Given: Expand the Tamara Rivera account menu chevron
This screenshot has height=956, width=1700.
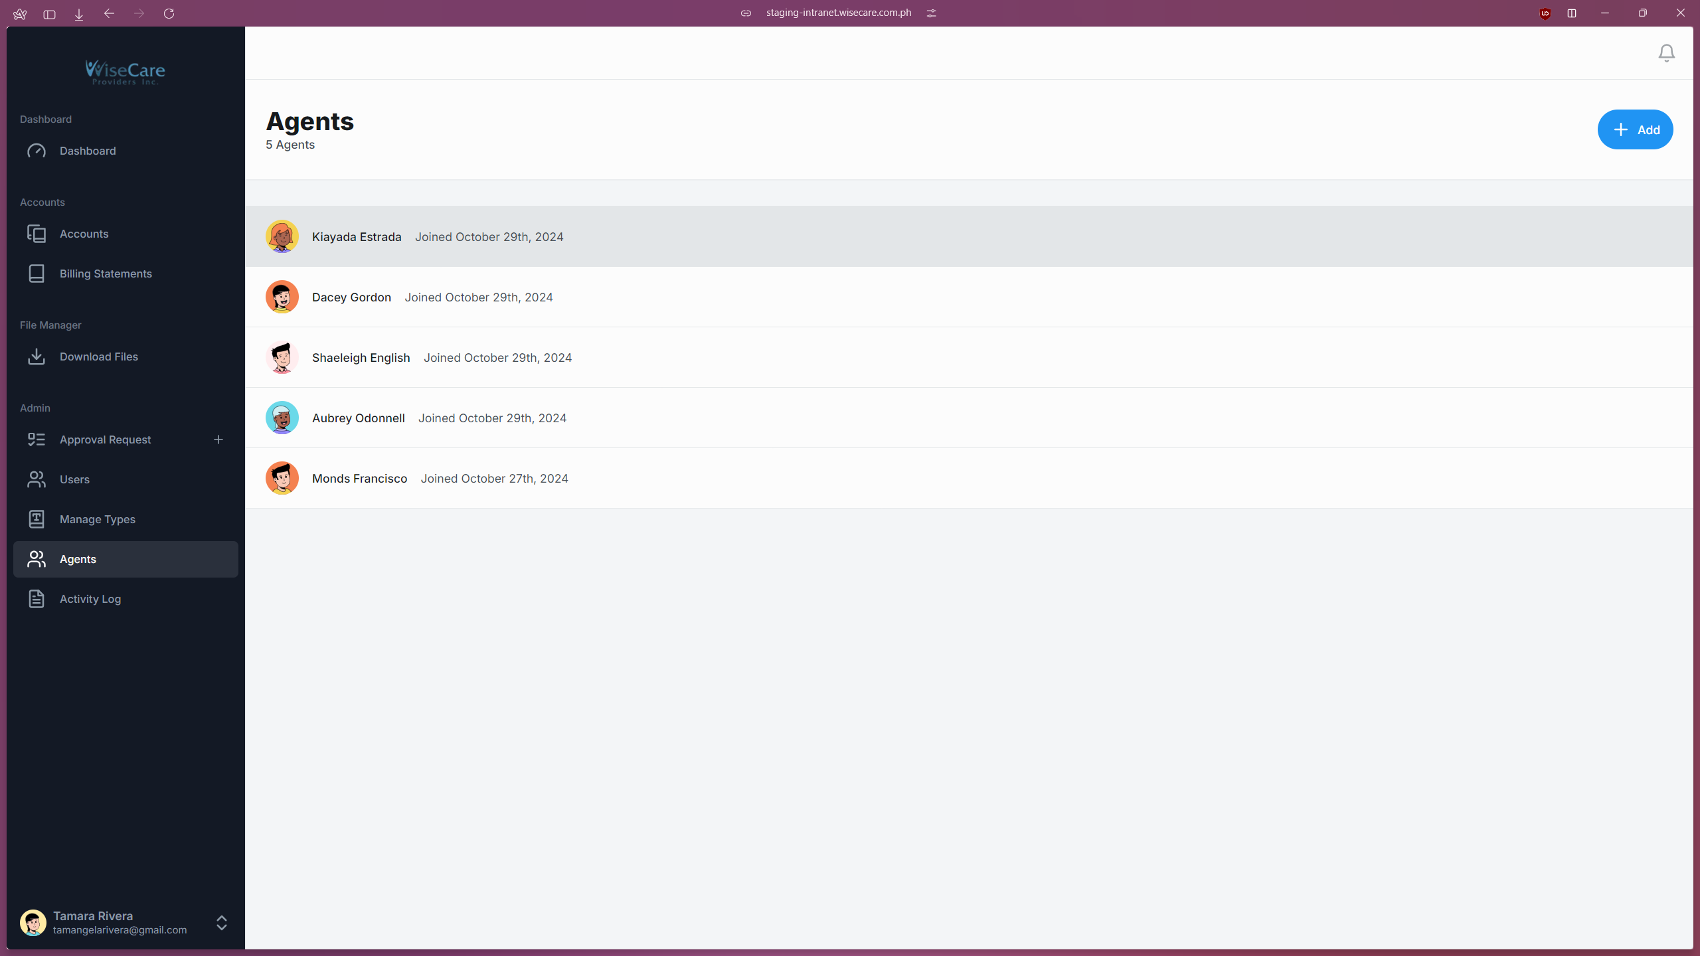Looking at the screenshot, I should (x=221, y=923).
